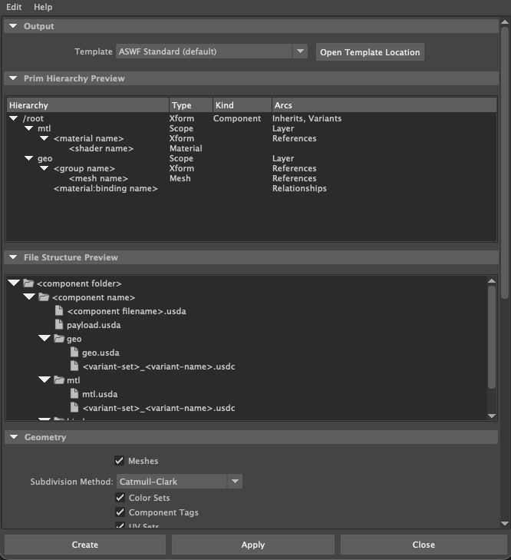Click the component name folder icon
Viewport: 511px width, 560px height.
click(44, 297)
